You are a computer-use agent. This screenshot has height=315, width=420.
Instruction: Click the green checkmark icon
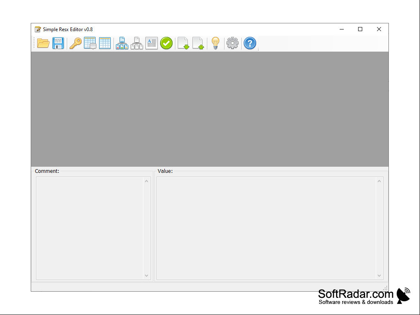coord(166,43)
